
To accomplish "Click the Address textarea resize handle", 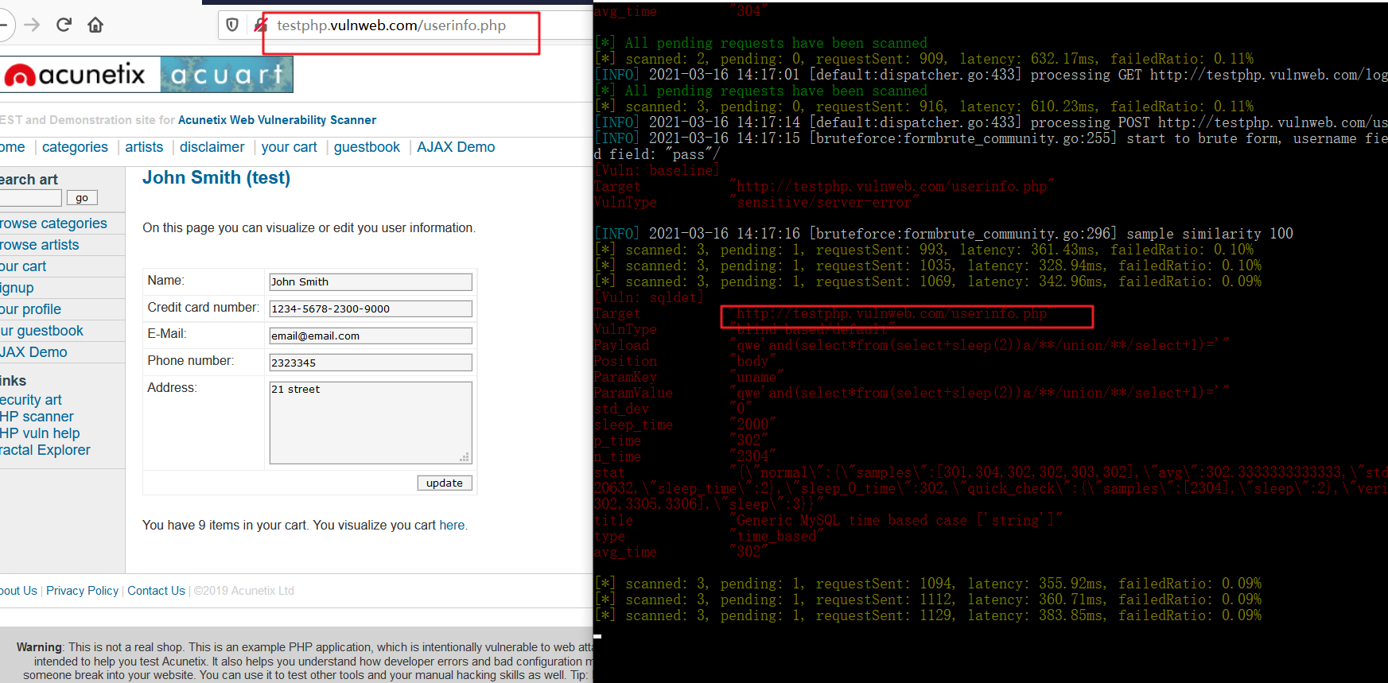I will coord(465,457).
